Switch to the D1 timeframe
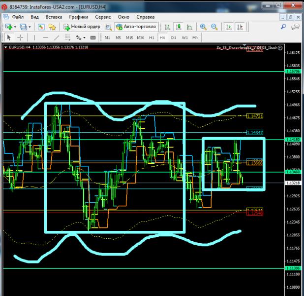The height and width of the screenshot is (296, 304). (174, 37)
